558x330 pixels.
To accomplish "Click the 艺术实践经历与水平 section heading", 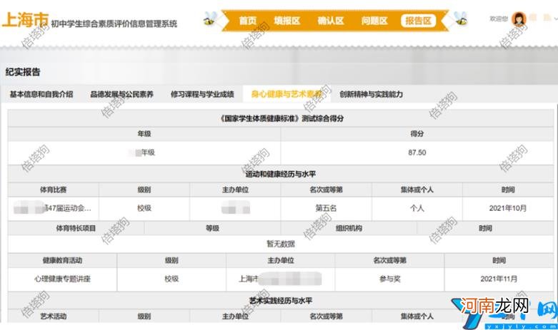I will click(x=281, y=301).
